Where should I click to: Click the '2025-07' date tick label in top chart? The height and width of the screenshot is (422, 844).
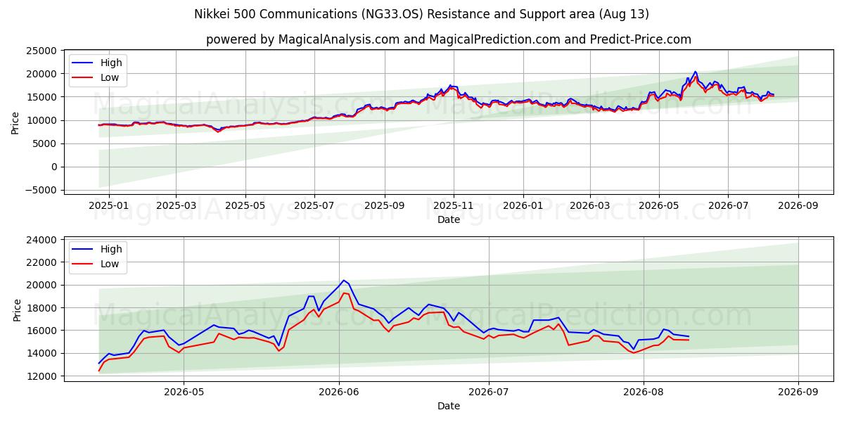[x=314, y=207]
